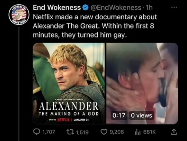187x141 pixels.
Task: Open view analytics bar chart icon
Action: [137, 132]
